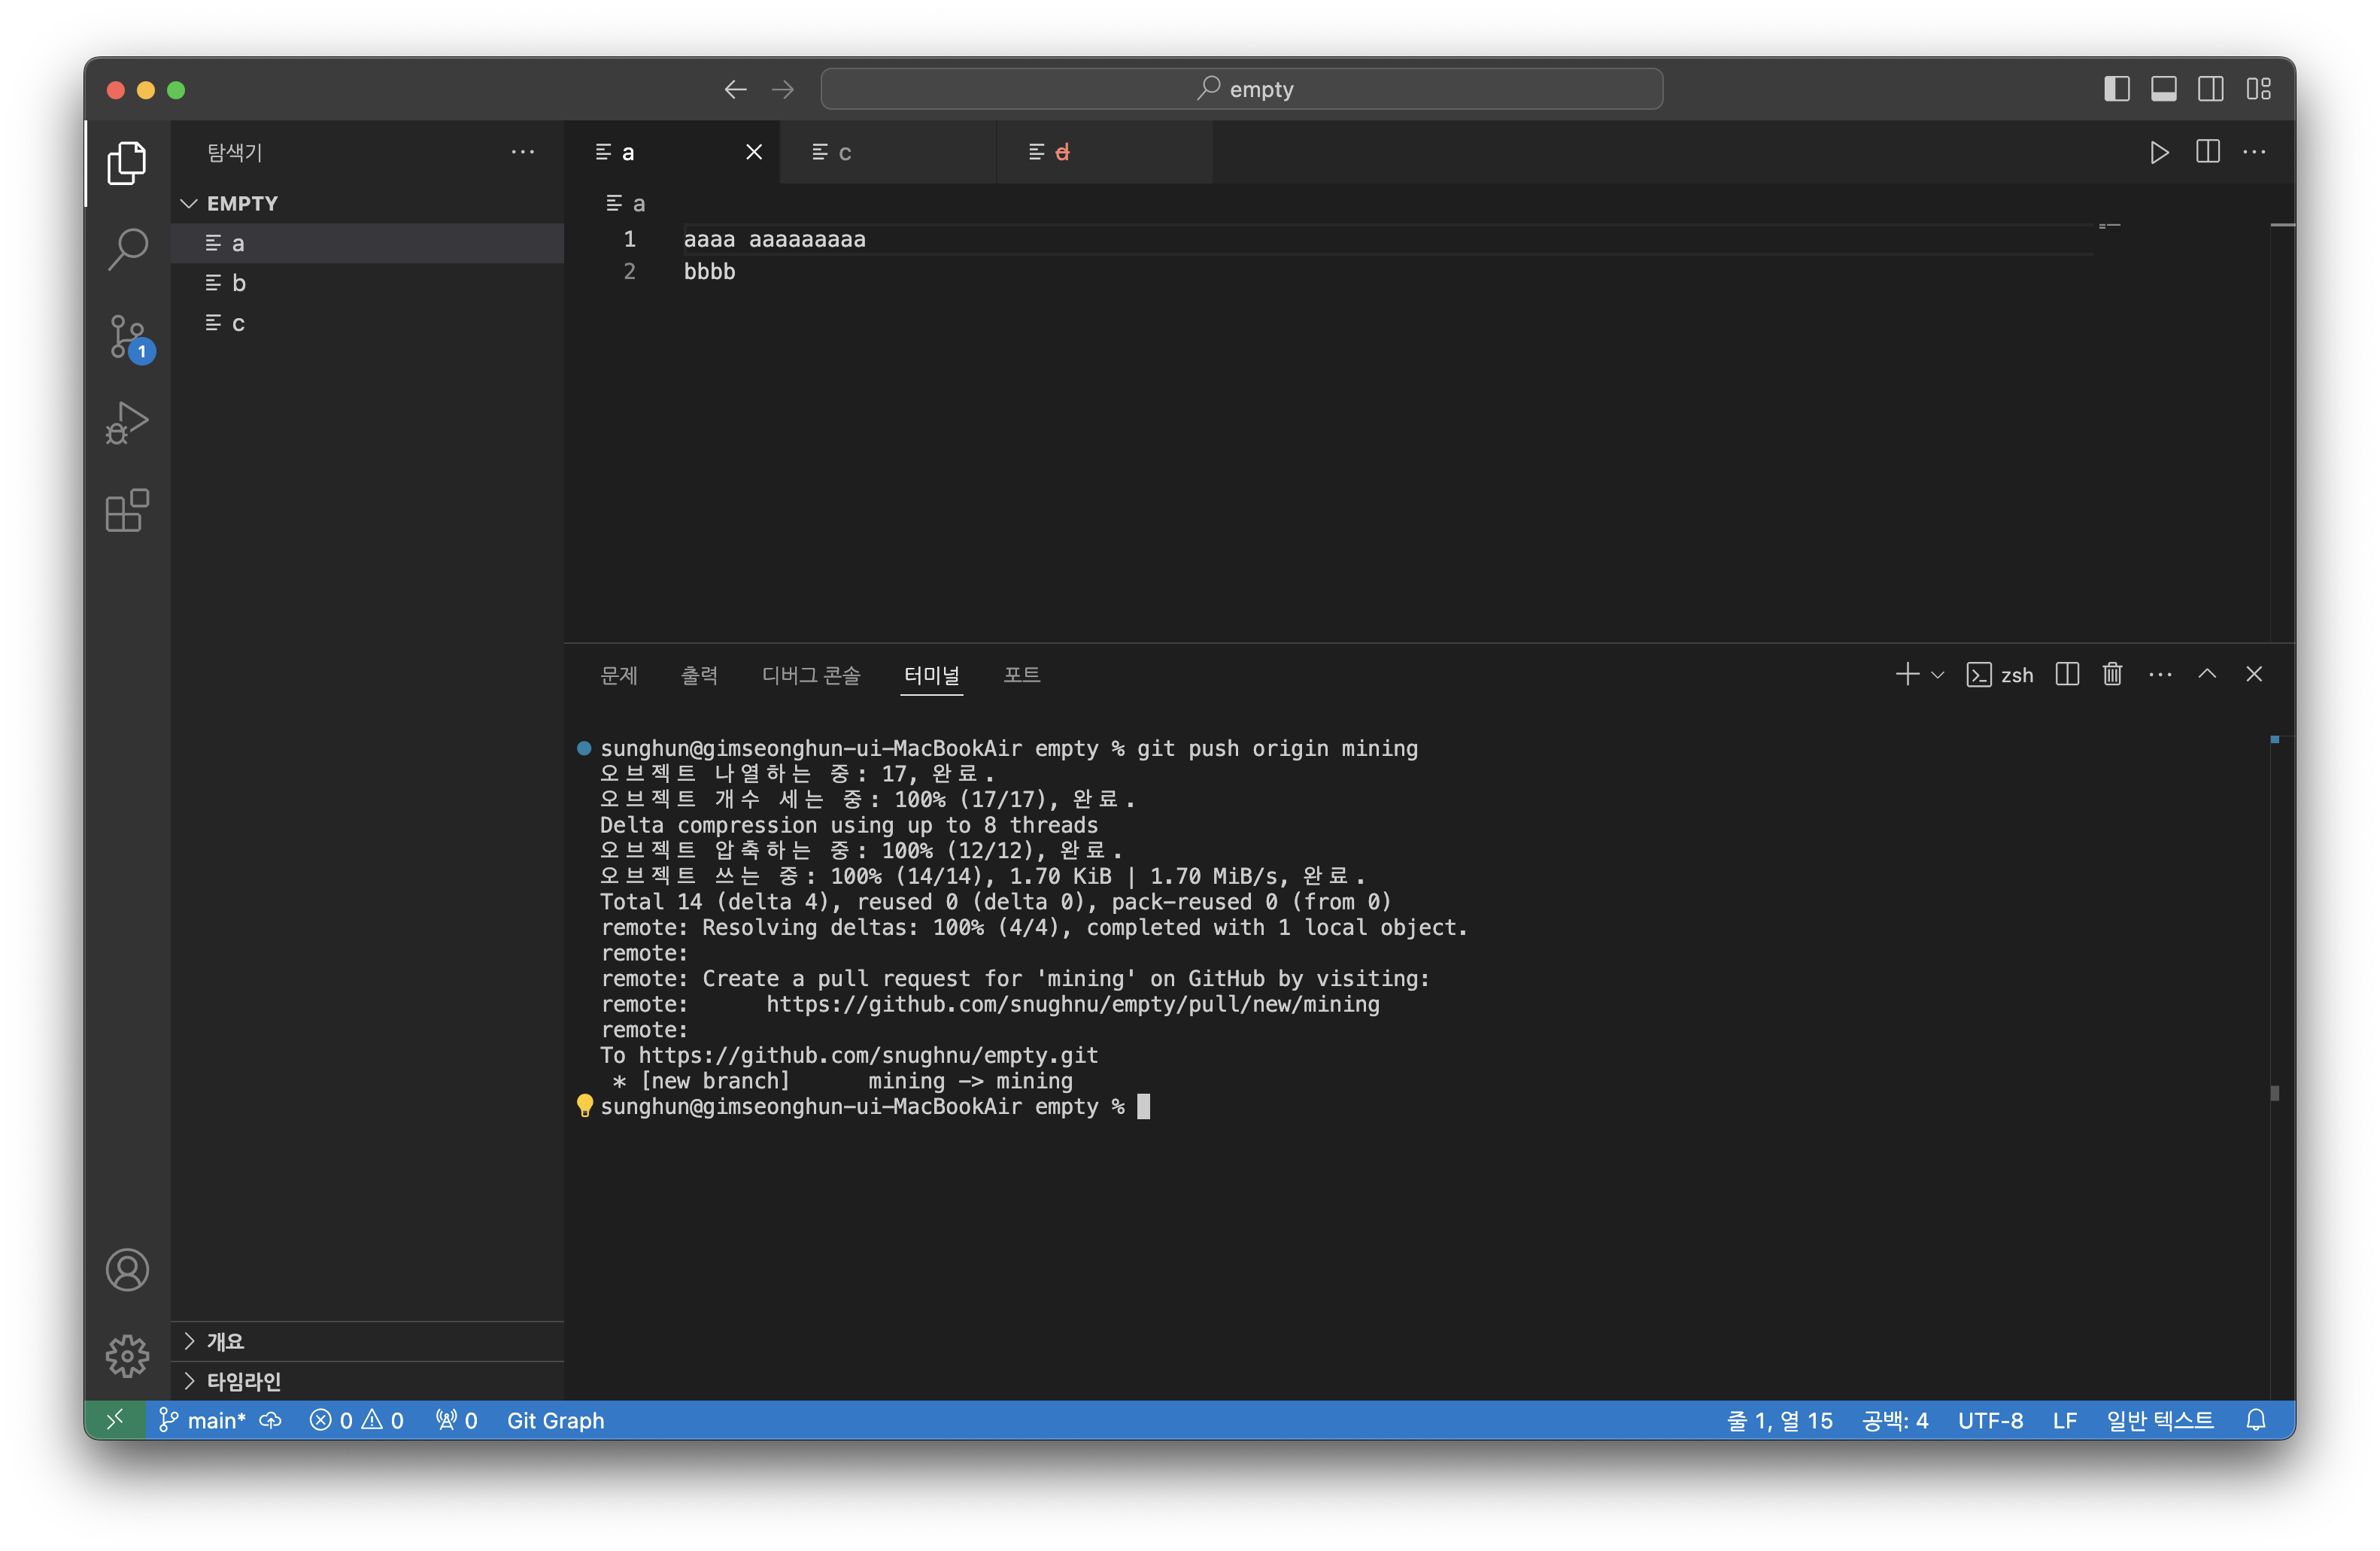Image resolution: width=2380 pixels, height=1551 pixels.
Task: Toggle the primary side bar
Action: 2116,89
